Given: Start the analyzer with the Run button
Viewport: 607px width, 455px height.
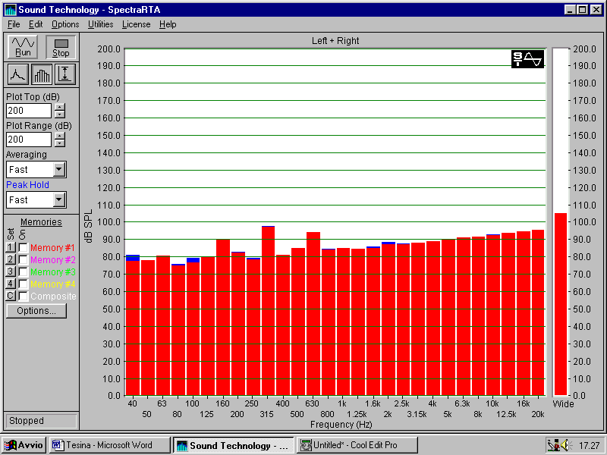Looking at the screenshot, I should pyautogui.click(x=23, y=47).
